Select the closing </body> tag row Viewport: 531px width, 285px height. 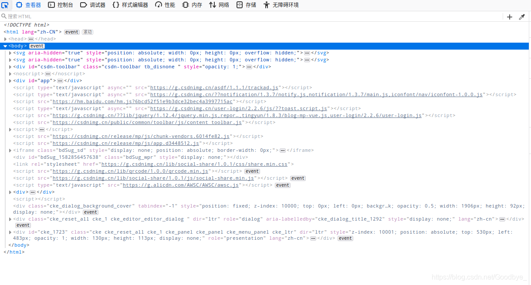pos(19,245)
